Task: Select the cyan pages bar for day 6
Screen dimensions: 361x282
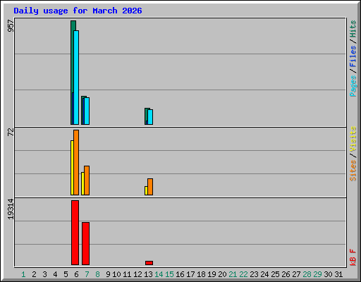Action: [x=76, y=78]
